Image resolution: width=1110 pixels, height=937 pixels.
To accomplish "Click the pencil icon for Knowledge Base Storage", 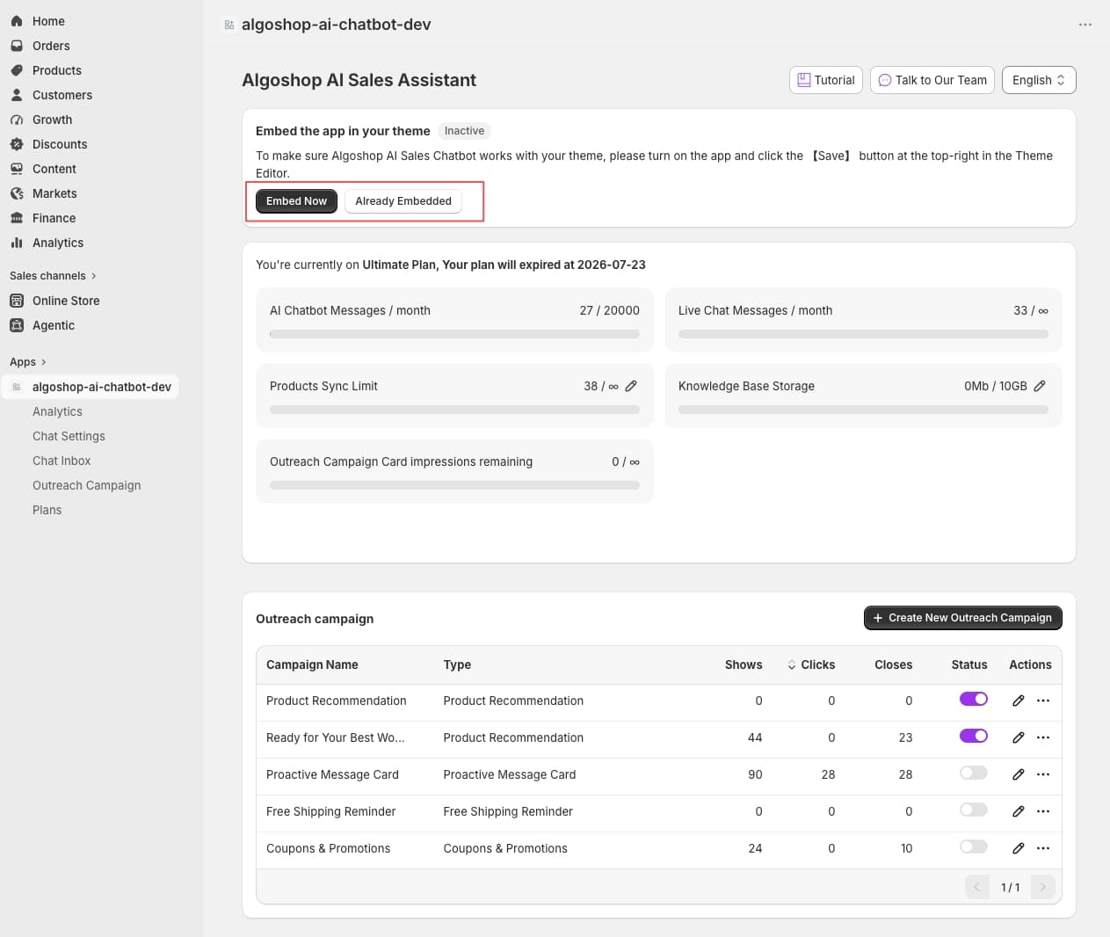I will point(1040,386).
